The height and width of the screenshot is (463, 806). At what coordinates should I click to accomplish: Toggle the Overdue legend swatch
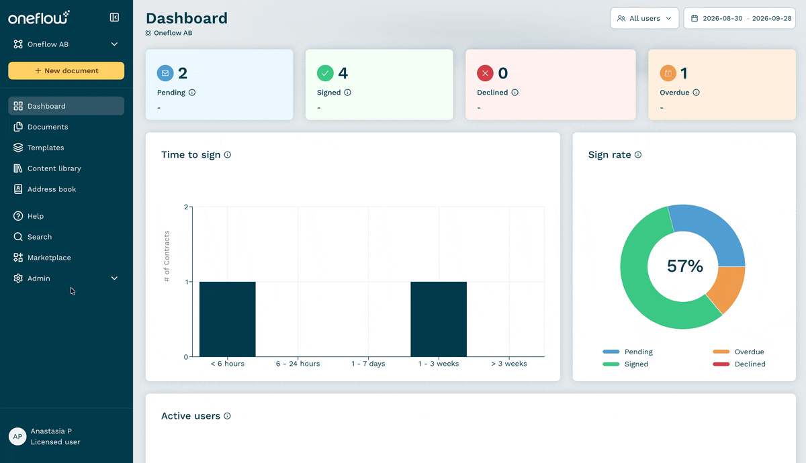pyautogui.click(x=721, y=352)
